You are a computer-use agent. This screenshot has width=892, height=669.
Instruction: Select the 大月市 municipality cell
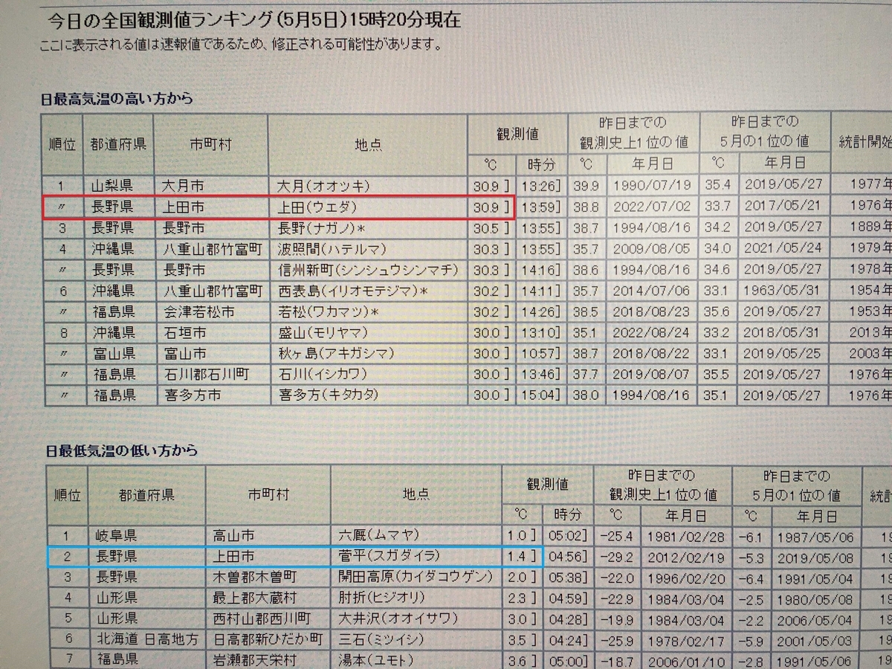click(183, 185)
